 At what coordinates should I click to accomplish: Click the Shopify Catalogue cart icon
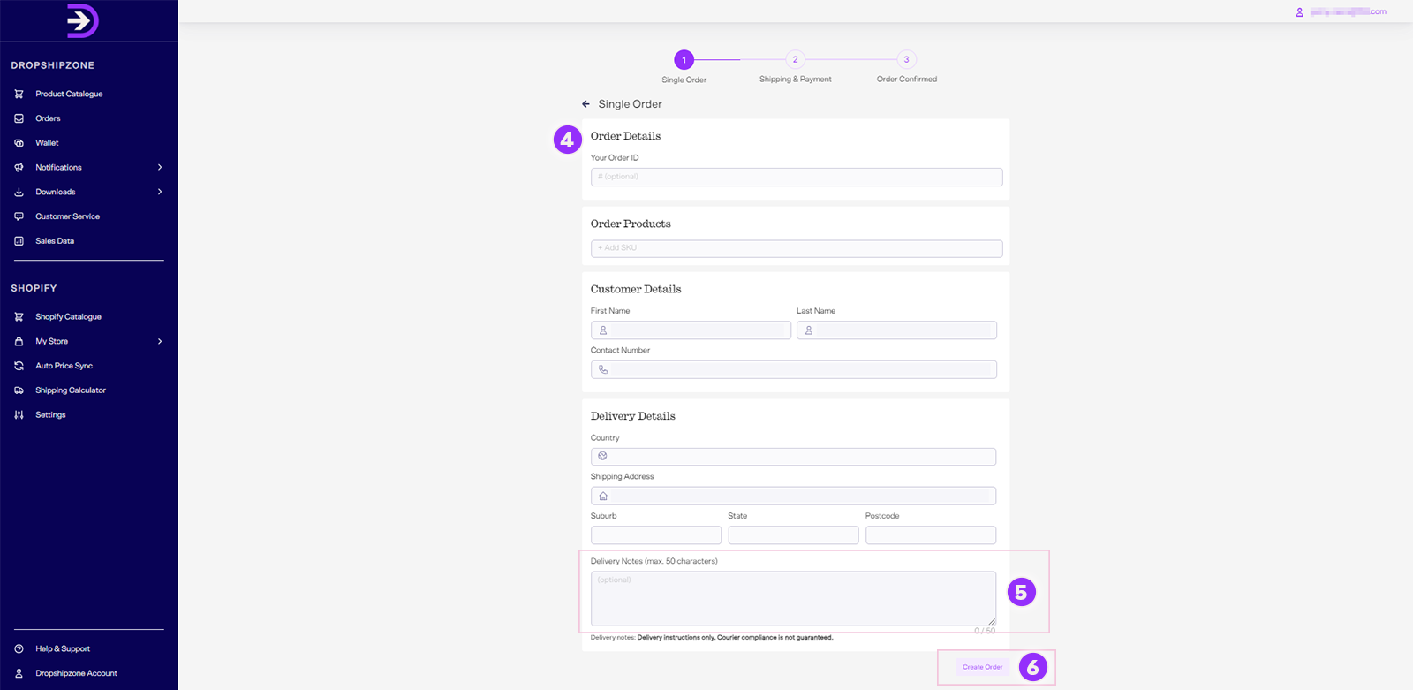click(x=19, y=316)
